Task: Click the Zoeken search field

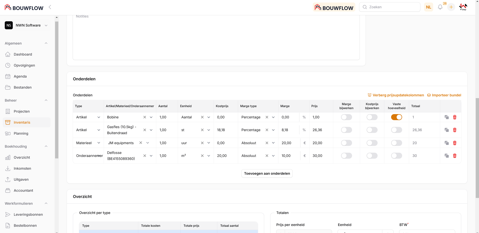Action: point(392,7)
